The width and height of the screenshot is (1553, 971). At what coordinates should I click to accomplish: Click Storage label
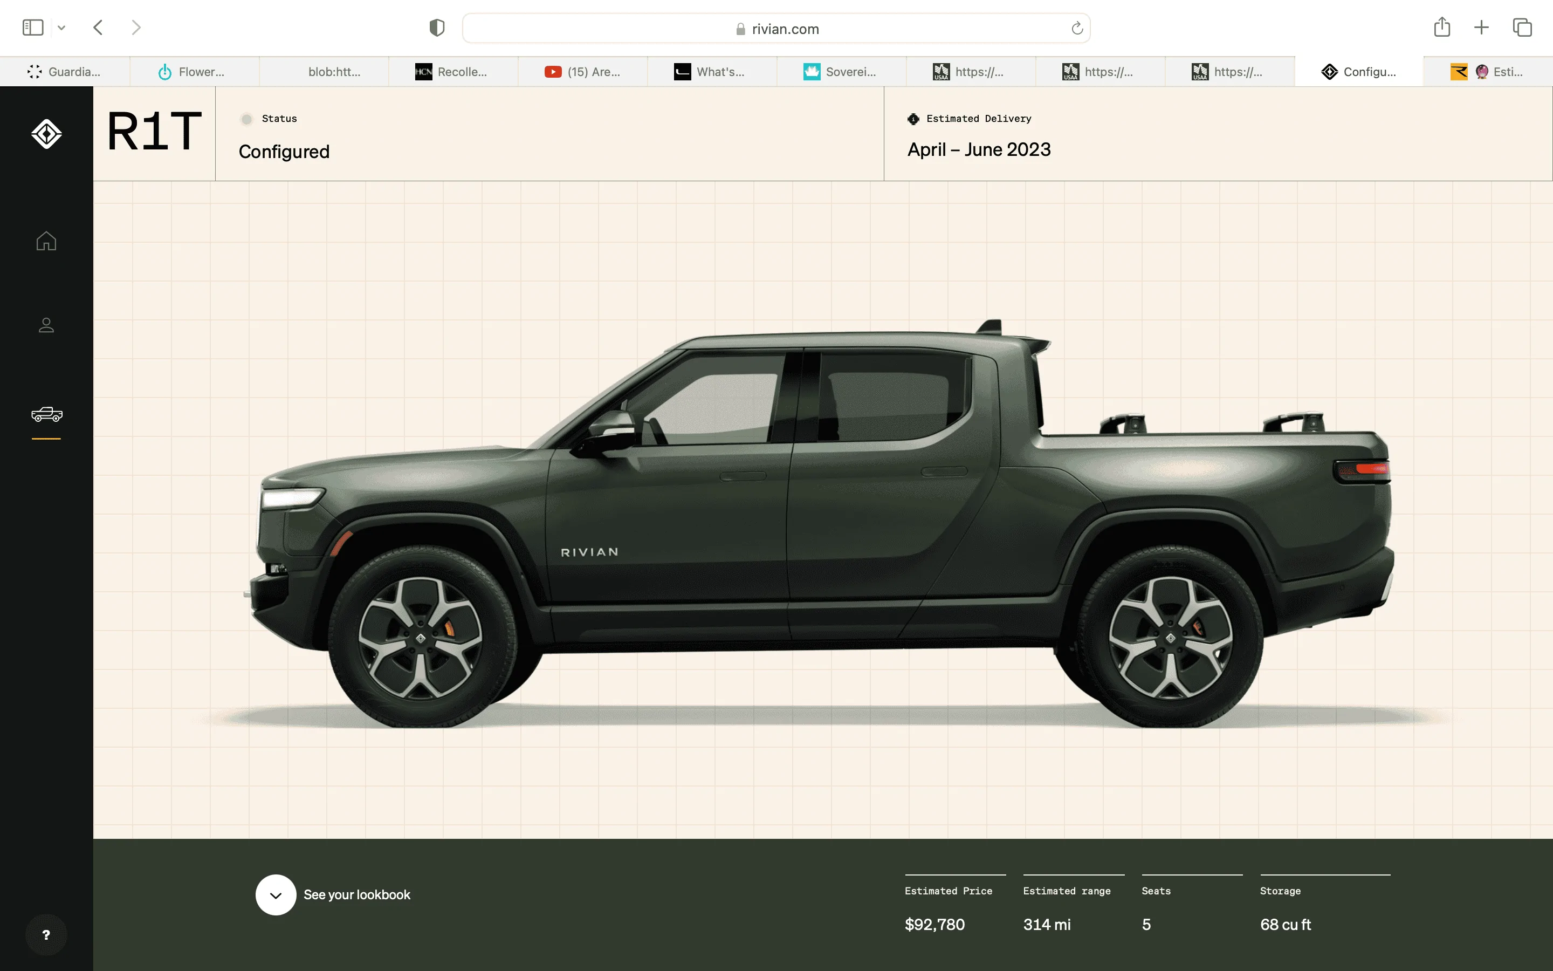[x=1280, y=891]
